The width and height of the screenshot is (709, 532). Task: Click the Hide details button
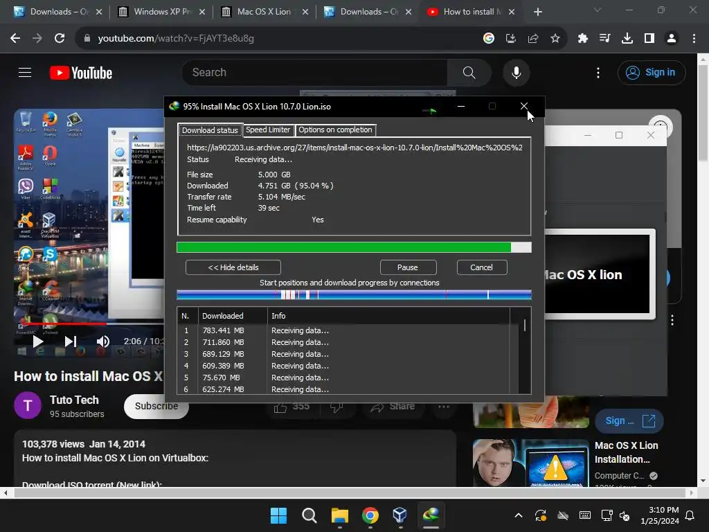233,267
